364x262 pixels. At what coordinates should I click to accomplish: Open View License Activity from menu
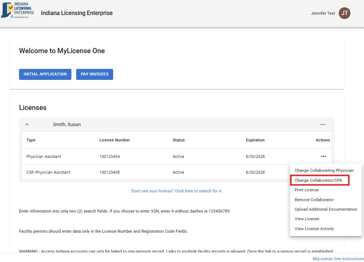[314, 229]
